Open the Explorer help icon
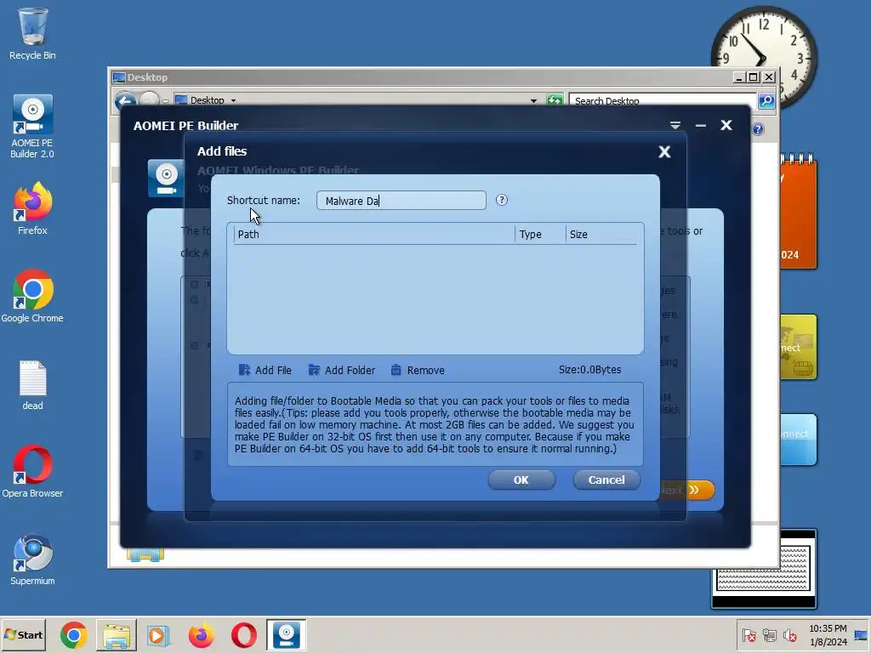This screenshot has height=653, width=871. click(758, 129)
